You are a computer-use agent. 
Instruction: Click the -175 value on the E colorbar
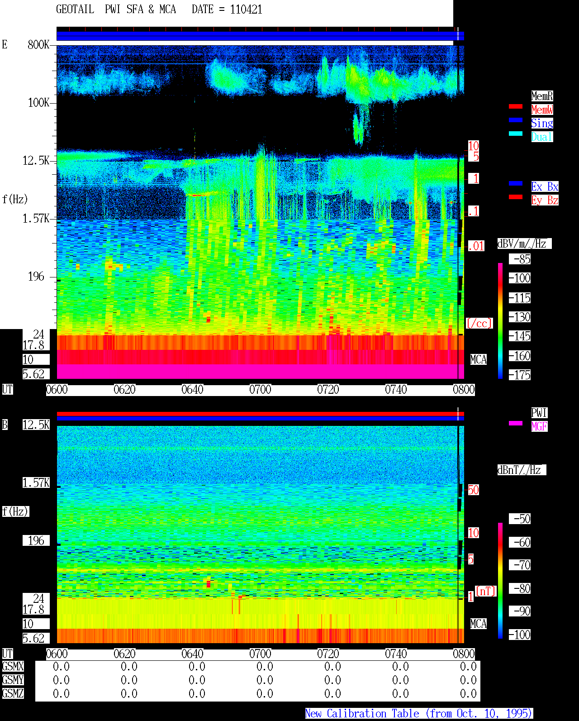point(520,375)
